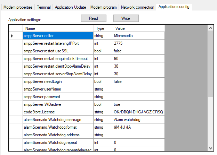Select the smppServer.password name cell
Viewport: 217px width, 155px height.
[58, 97]
